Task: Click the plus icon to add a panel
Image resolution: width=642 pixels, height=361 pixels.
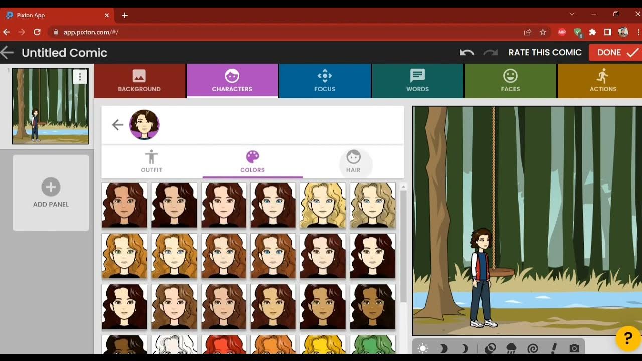Action: [51, 187]
